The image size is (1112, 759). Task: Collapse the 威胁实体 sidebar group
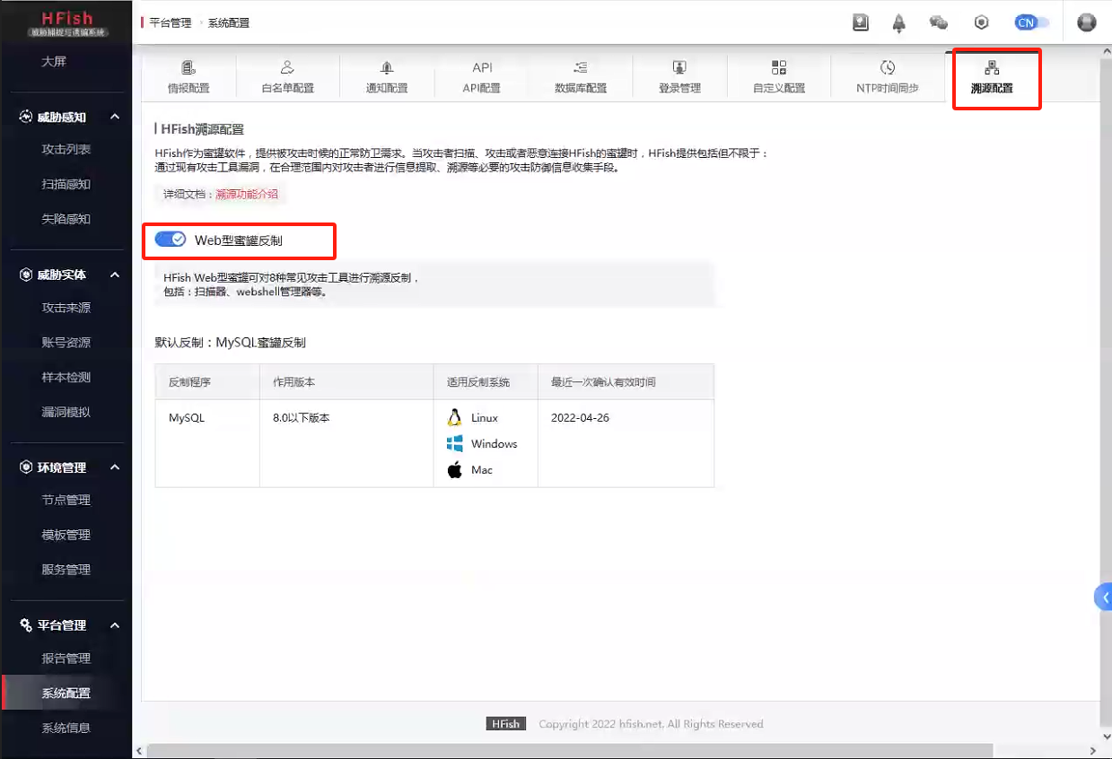pos(115,275)
